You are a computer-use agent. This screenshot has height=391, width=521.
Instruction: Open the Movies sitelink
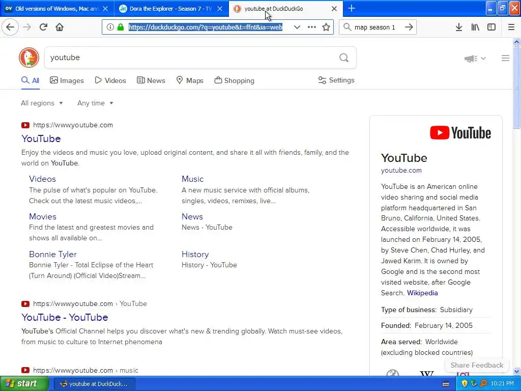point(43,216)
